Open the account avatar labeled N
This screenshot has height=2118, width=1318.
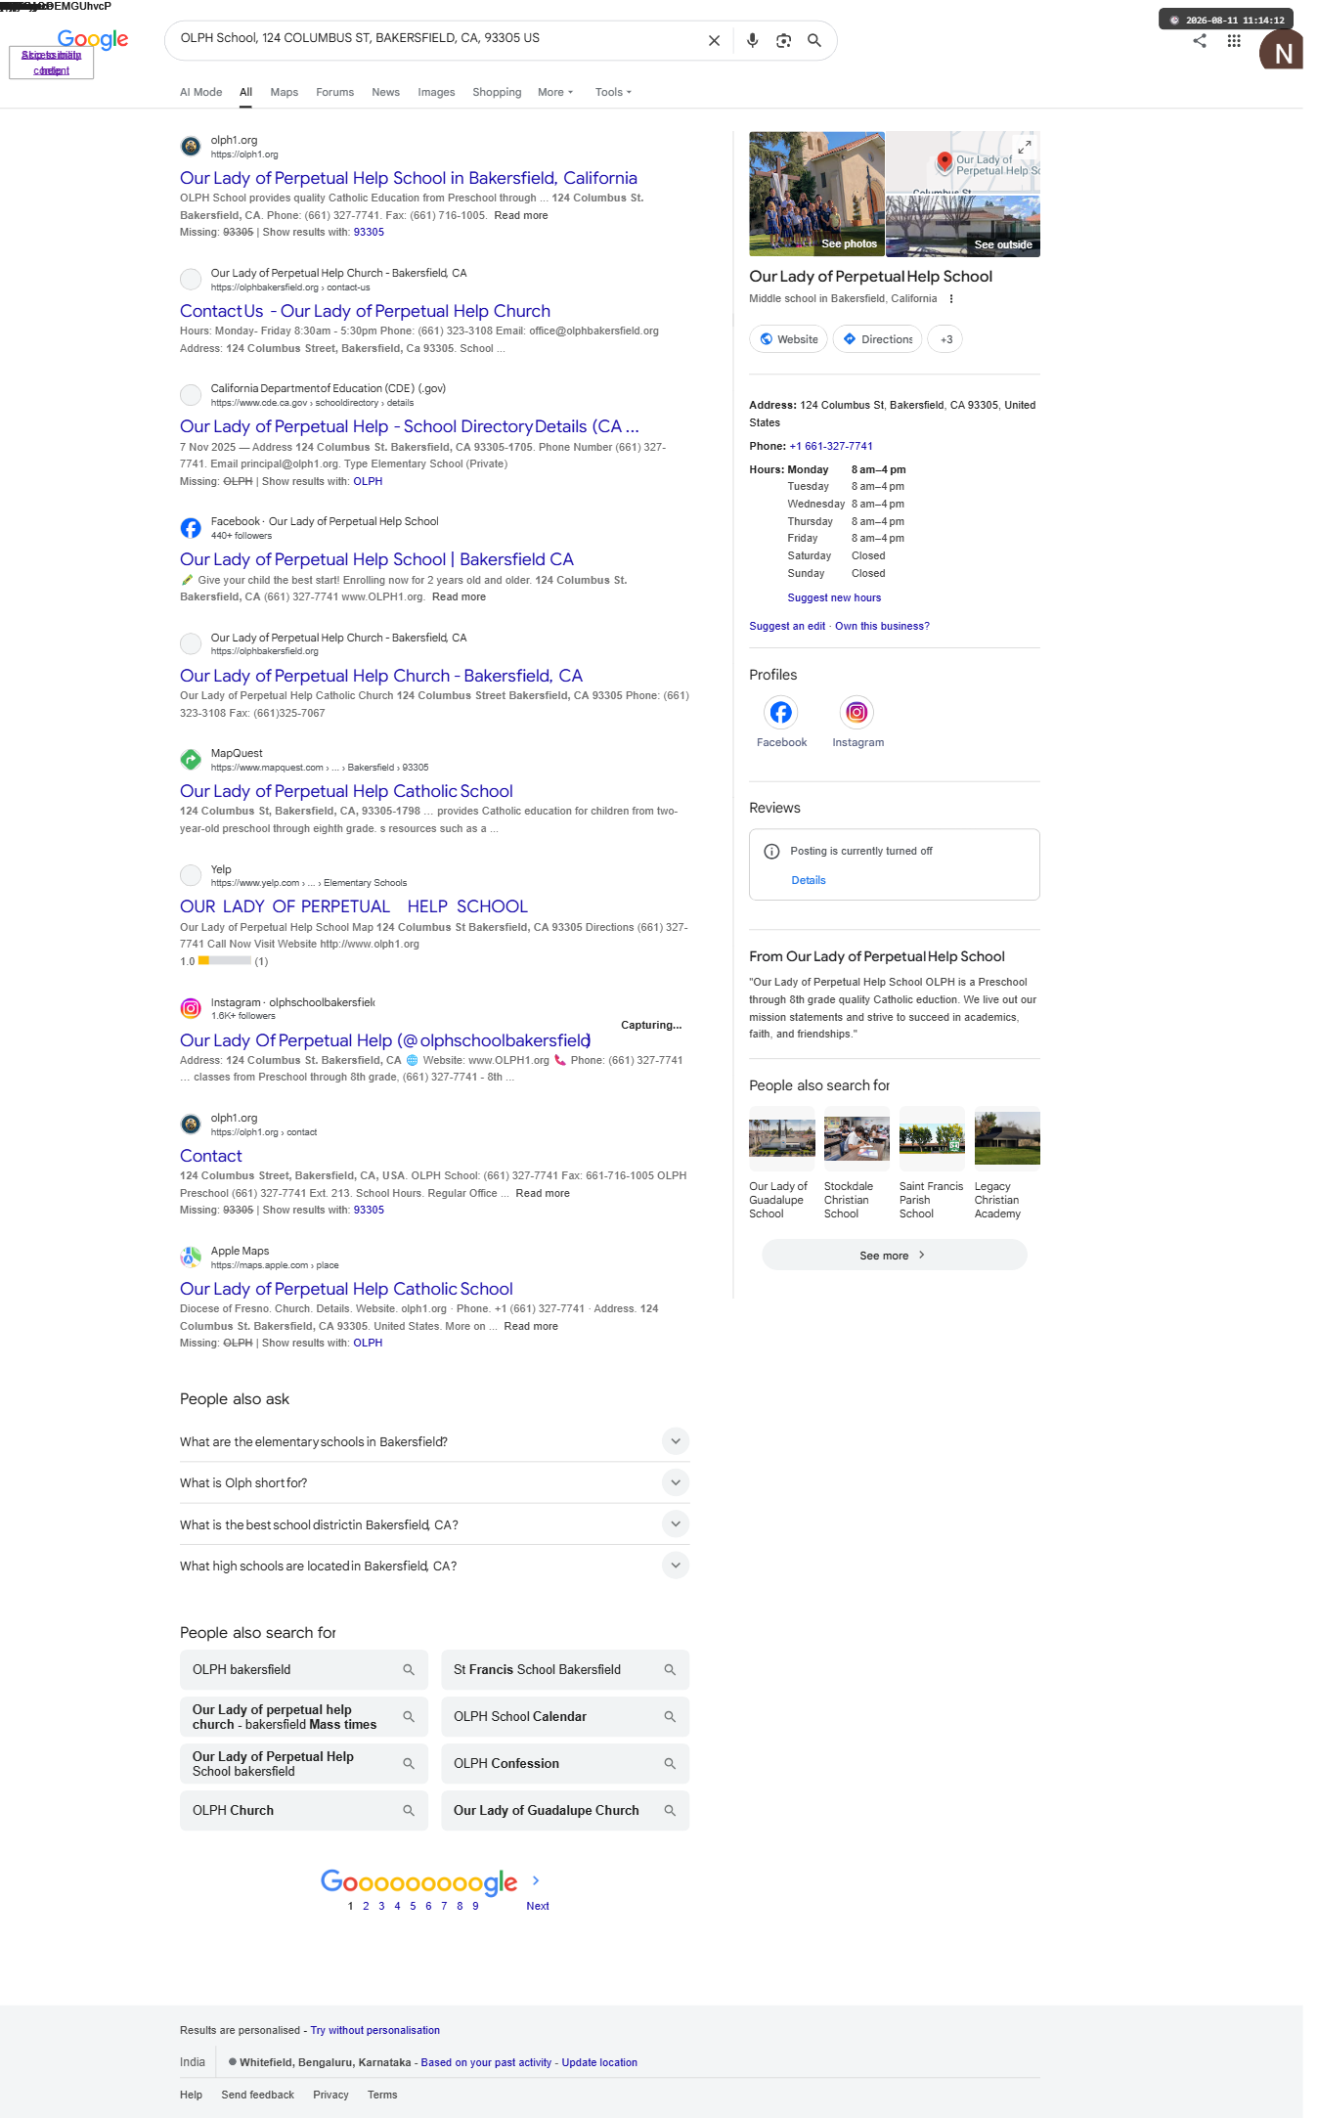(x=1281, y=50)
